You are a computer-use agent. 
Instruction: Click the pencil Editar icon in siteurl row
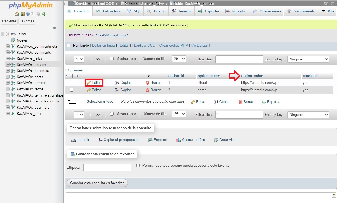pyautogui.click(x=88, y=83)
